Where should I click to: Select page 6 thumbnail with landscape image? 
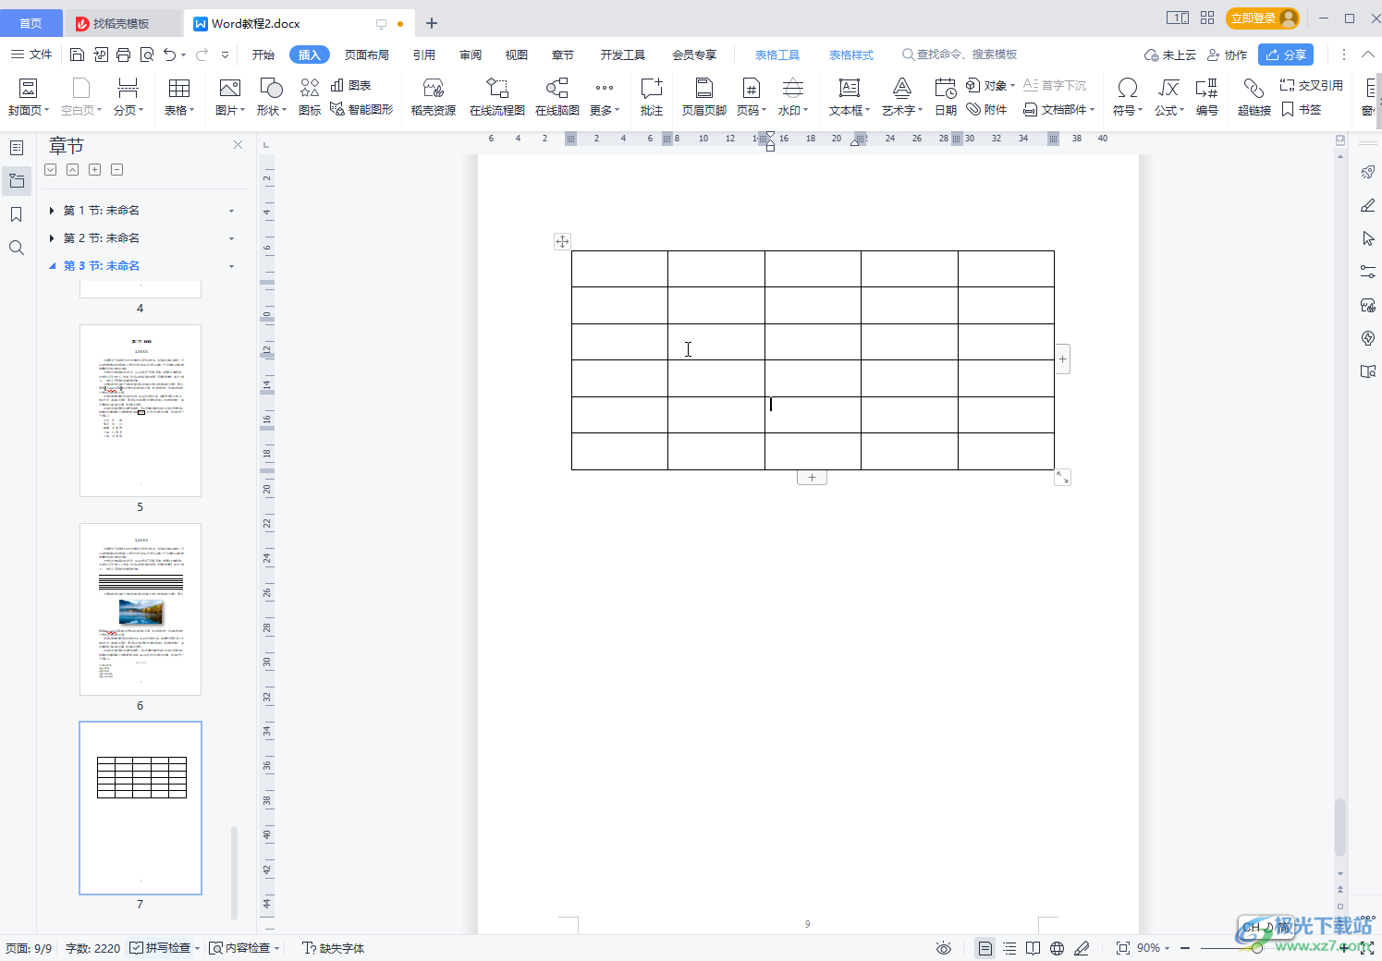[x=141, y=610]
